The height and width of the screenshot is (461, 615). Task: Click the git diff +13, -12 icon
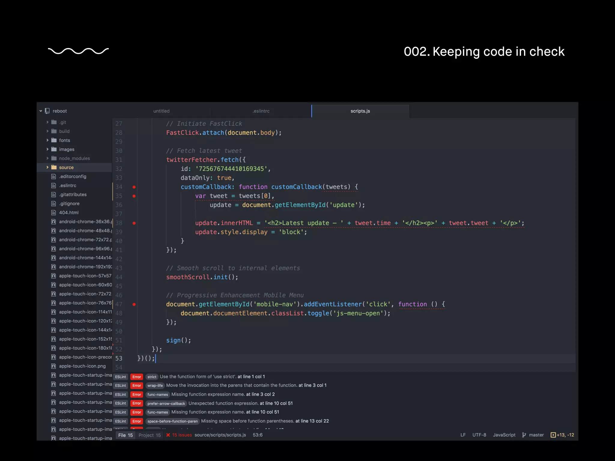point(553,435)
